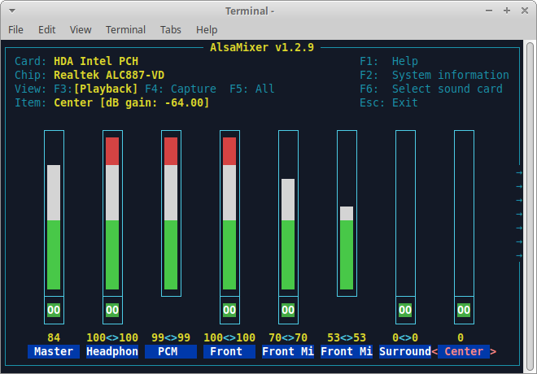Select the Front Mi label under 53<>53
Viewport: 537px width, 374px height.
pos(347,351)
